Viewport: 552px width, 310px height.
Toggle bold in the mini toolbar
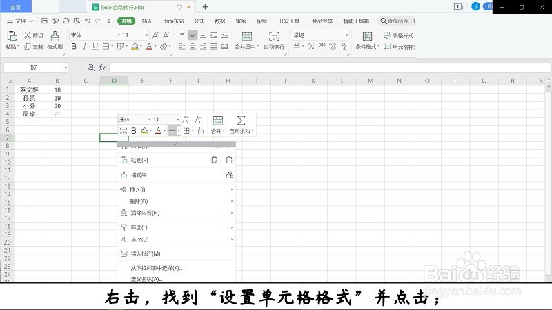click(134, 131)
